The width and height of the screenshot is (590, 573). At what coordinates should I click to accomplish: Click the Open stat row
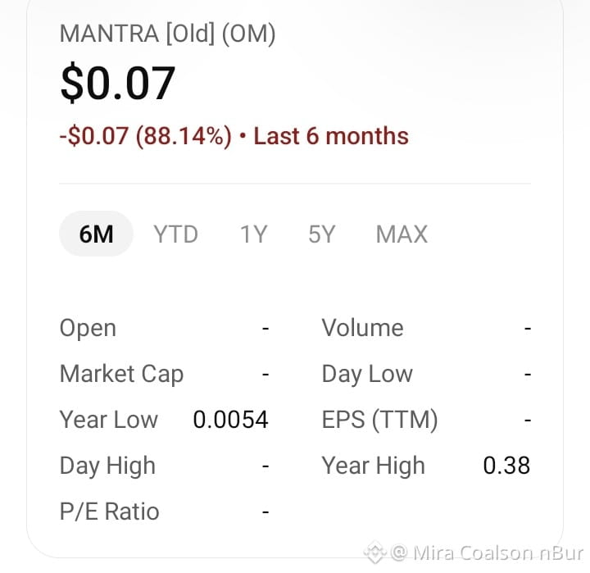tap(165, 328)
